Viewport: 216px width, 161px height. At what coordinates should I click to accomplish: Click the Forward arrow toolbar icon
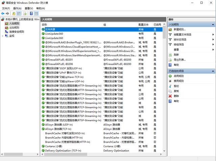click(7, 13)
